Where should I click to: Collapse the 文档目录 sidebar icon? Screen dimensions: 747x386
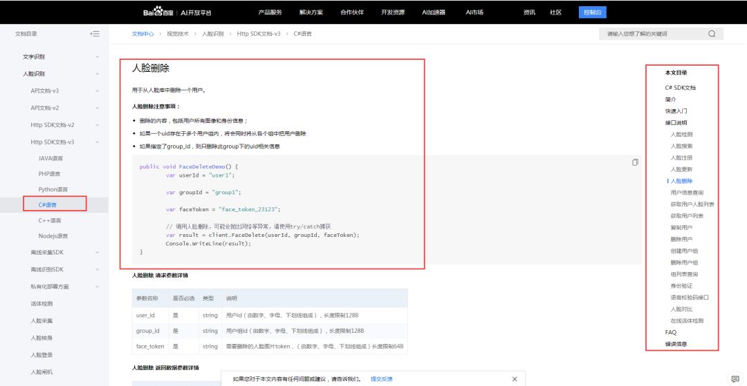(x=95, y=34)
